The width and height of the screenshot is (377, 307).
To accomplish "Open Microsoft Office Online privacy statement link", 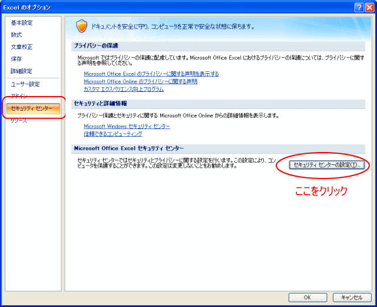I will [140, 81].
